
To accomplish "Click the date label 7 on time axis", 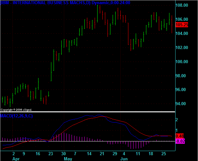I will tap(75, 154).
